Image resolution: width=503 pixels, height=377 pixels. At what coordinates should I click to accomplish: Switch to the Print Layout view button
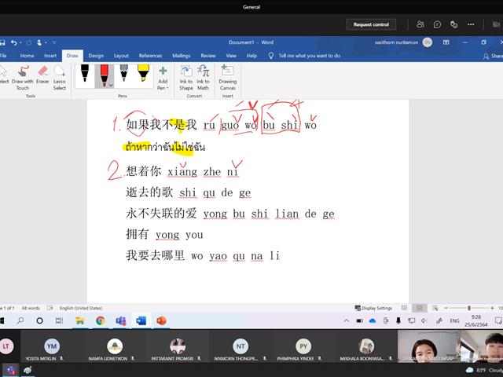pos(419,308)
